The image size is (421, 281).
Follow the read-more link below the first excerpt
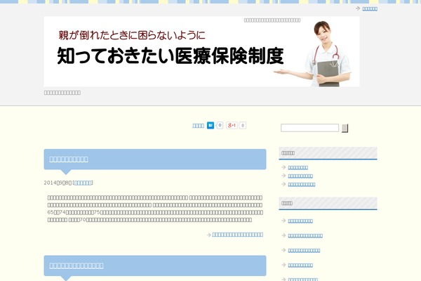[x=238, y=235]
